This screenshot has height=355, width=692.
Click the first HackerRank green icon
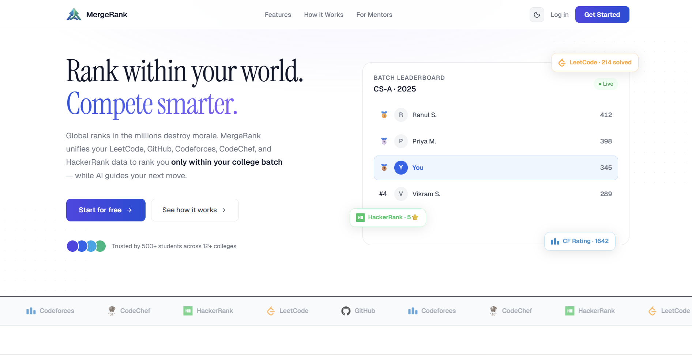[x=188, y=311]
